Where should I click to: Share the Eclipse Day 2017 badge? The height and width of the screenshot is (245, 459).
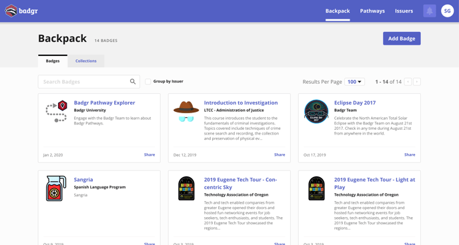coord(410,154)
